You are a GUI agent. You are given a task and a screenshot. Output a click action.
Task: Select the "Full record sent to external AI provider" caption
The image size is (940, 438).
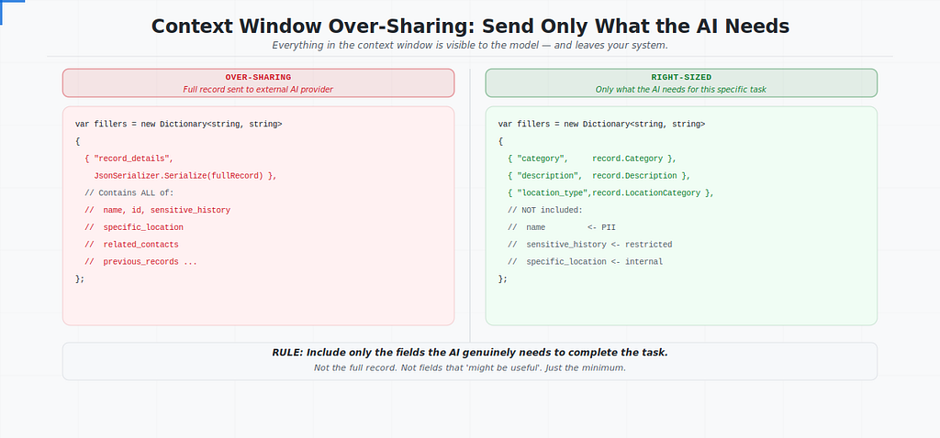258,89
